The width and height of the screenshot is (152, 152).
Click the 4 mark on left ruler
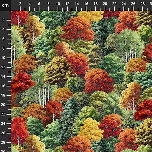pyautogui.click(x=3, y=29)
